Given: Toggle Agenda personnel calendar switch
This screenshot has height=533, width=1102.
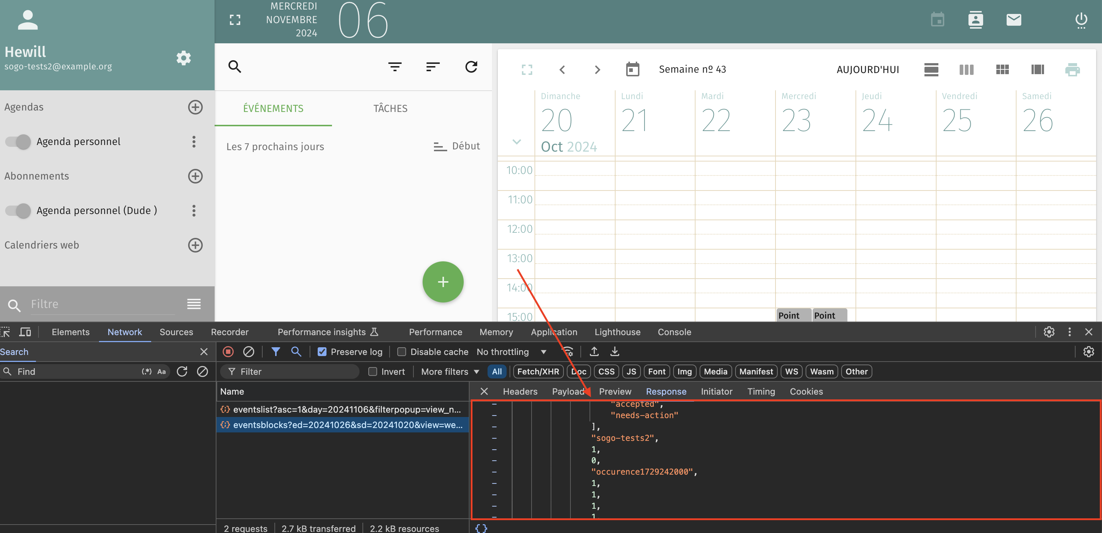Looking at the screenshot, I should tap(18, 142).
